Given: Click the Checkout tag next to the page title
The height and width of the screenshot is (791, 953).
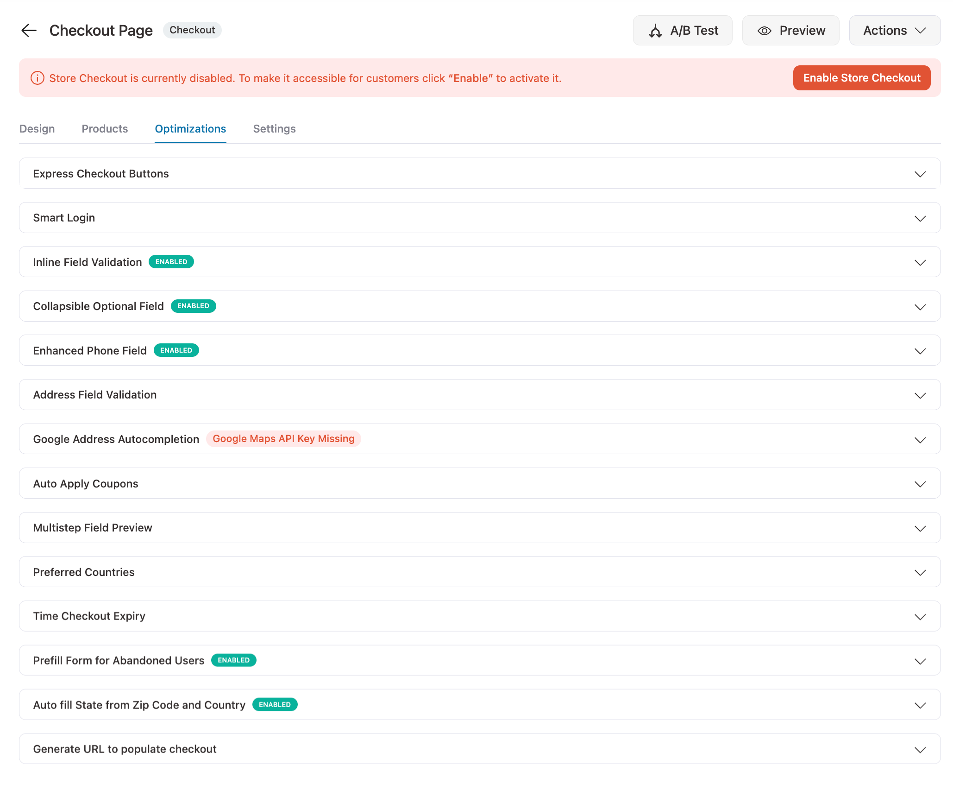Looking at the screenshot, I should click(192, 30).
